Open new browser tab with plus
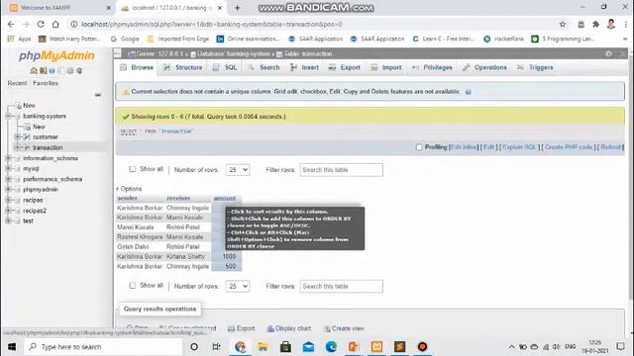Image resolution: width=634 pixels, height=356 pixels. (x=238, y=8)
